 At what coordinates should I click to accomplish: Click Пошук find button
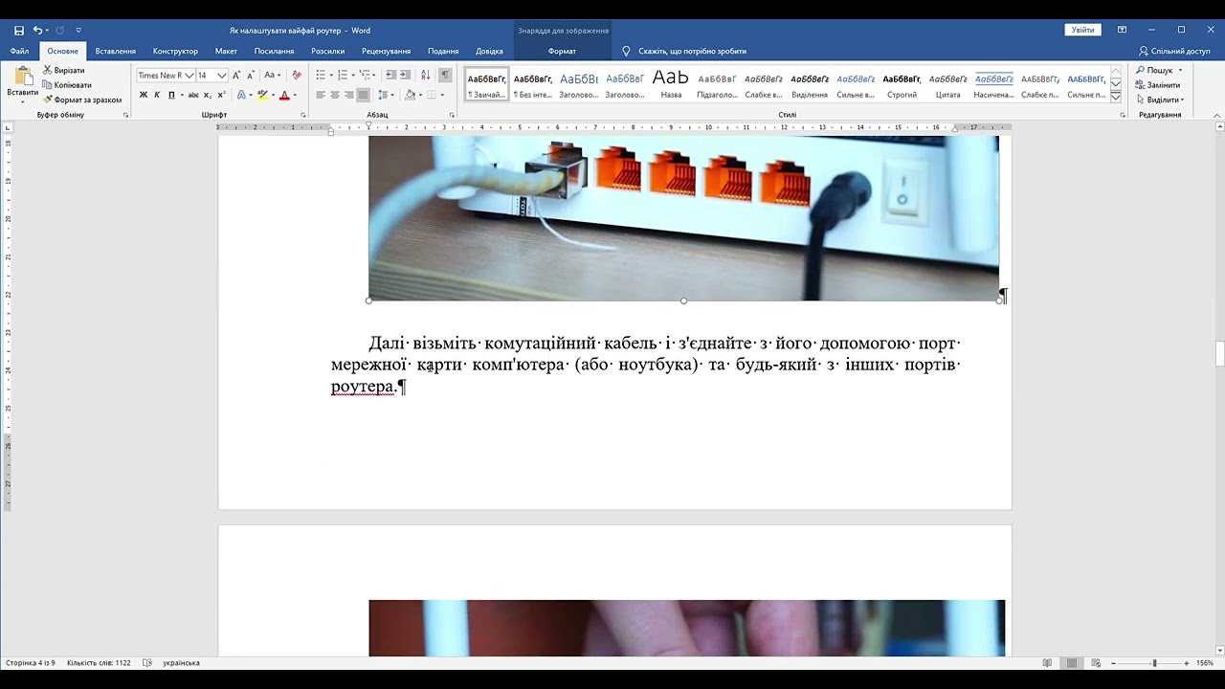coord(1159,71)
